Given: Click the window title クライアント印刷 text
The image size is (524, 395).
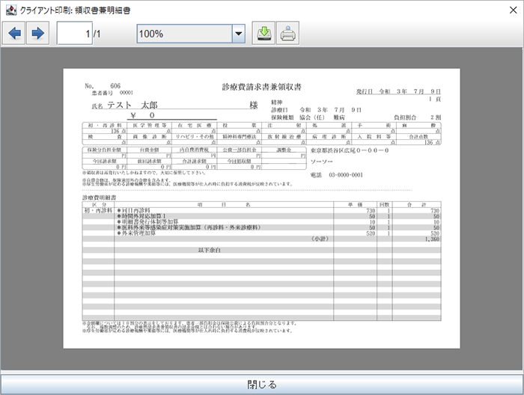Looking at the screenshot, I should (75, 8).
